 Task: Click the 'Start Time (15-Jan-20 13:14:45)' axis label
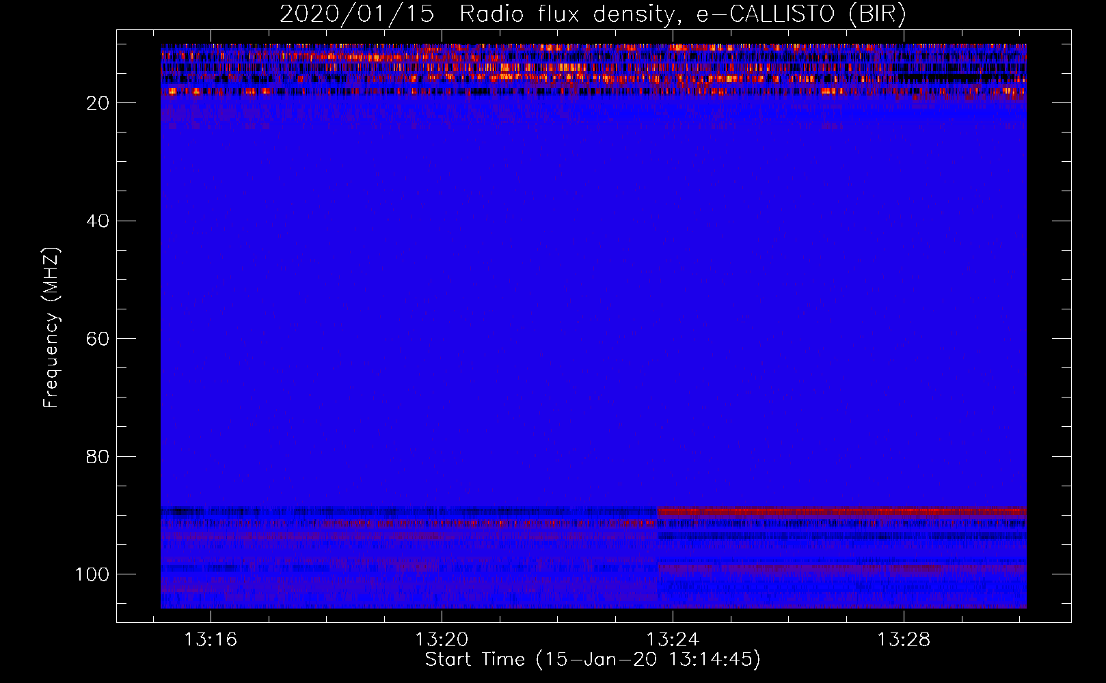point(593,660)
